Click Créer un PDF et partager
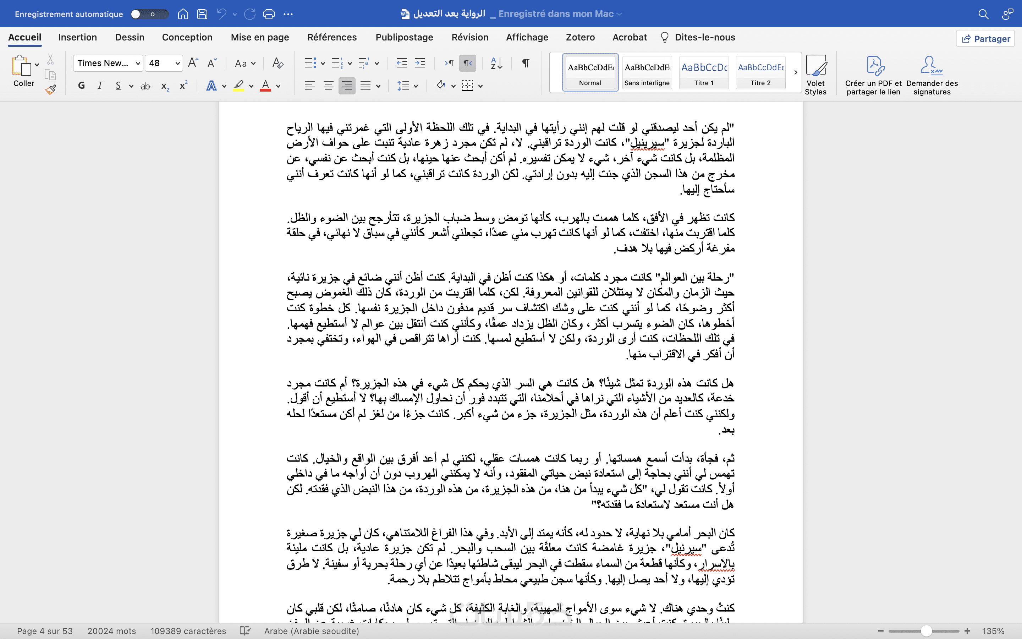 [x=873, y=75]
